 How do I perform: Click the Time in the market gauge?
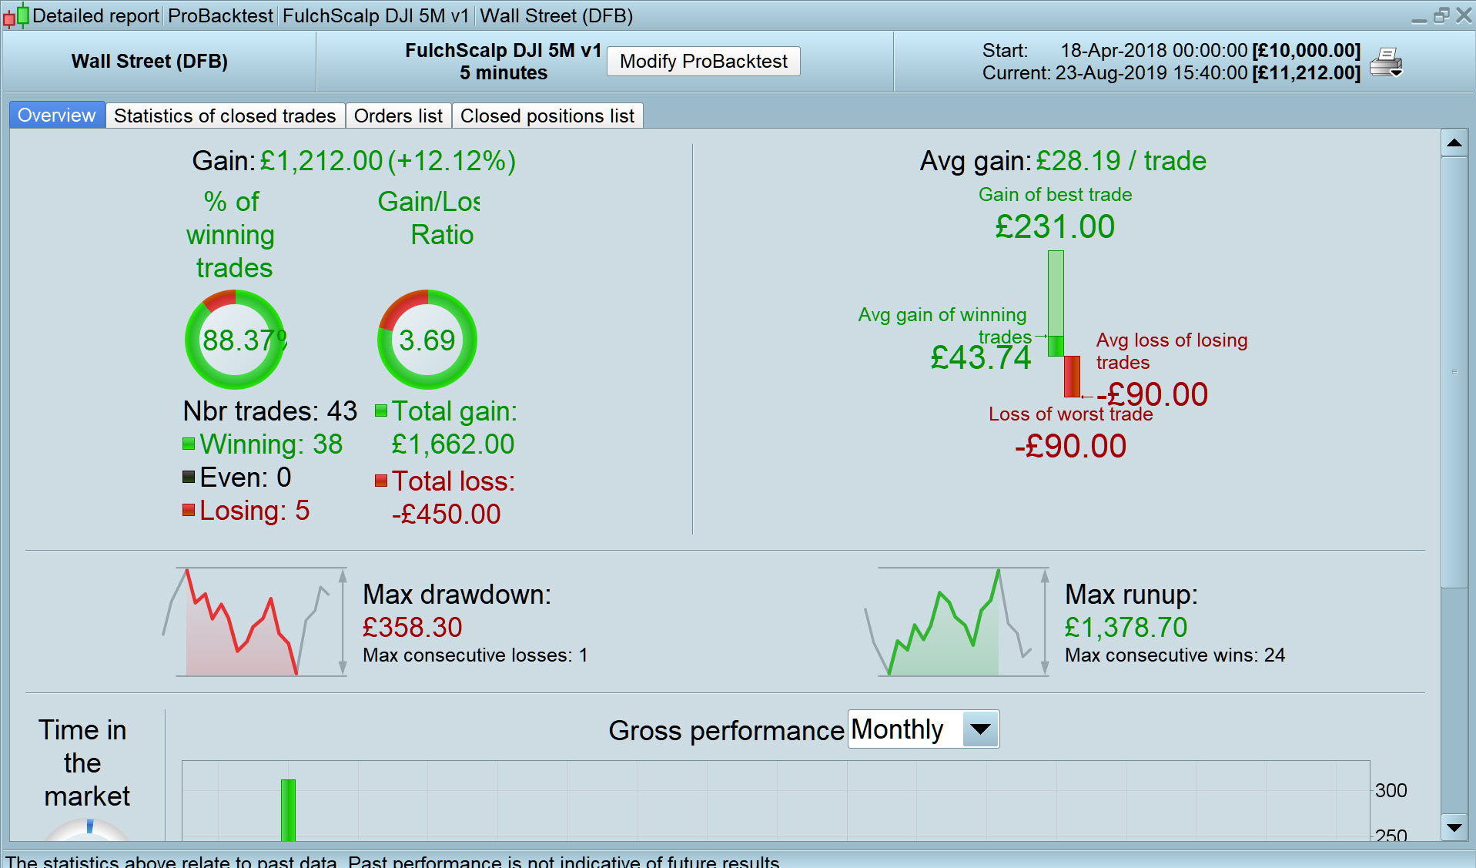pyautogui.click(x=87, y=829)
